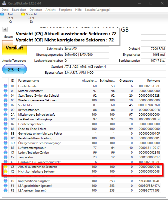Select raw value 000996777593
Image resolution: width=168 pixels, height=200 pixels.
(149, 191)
